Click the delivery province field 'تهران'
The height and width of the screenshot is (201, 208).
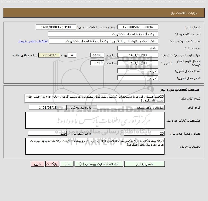coord(138,71)
